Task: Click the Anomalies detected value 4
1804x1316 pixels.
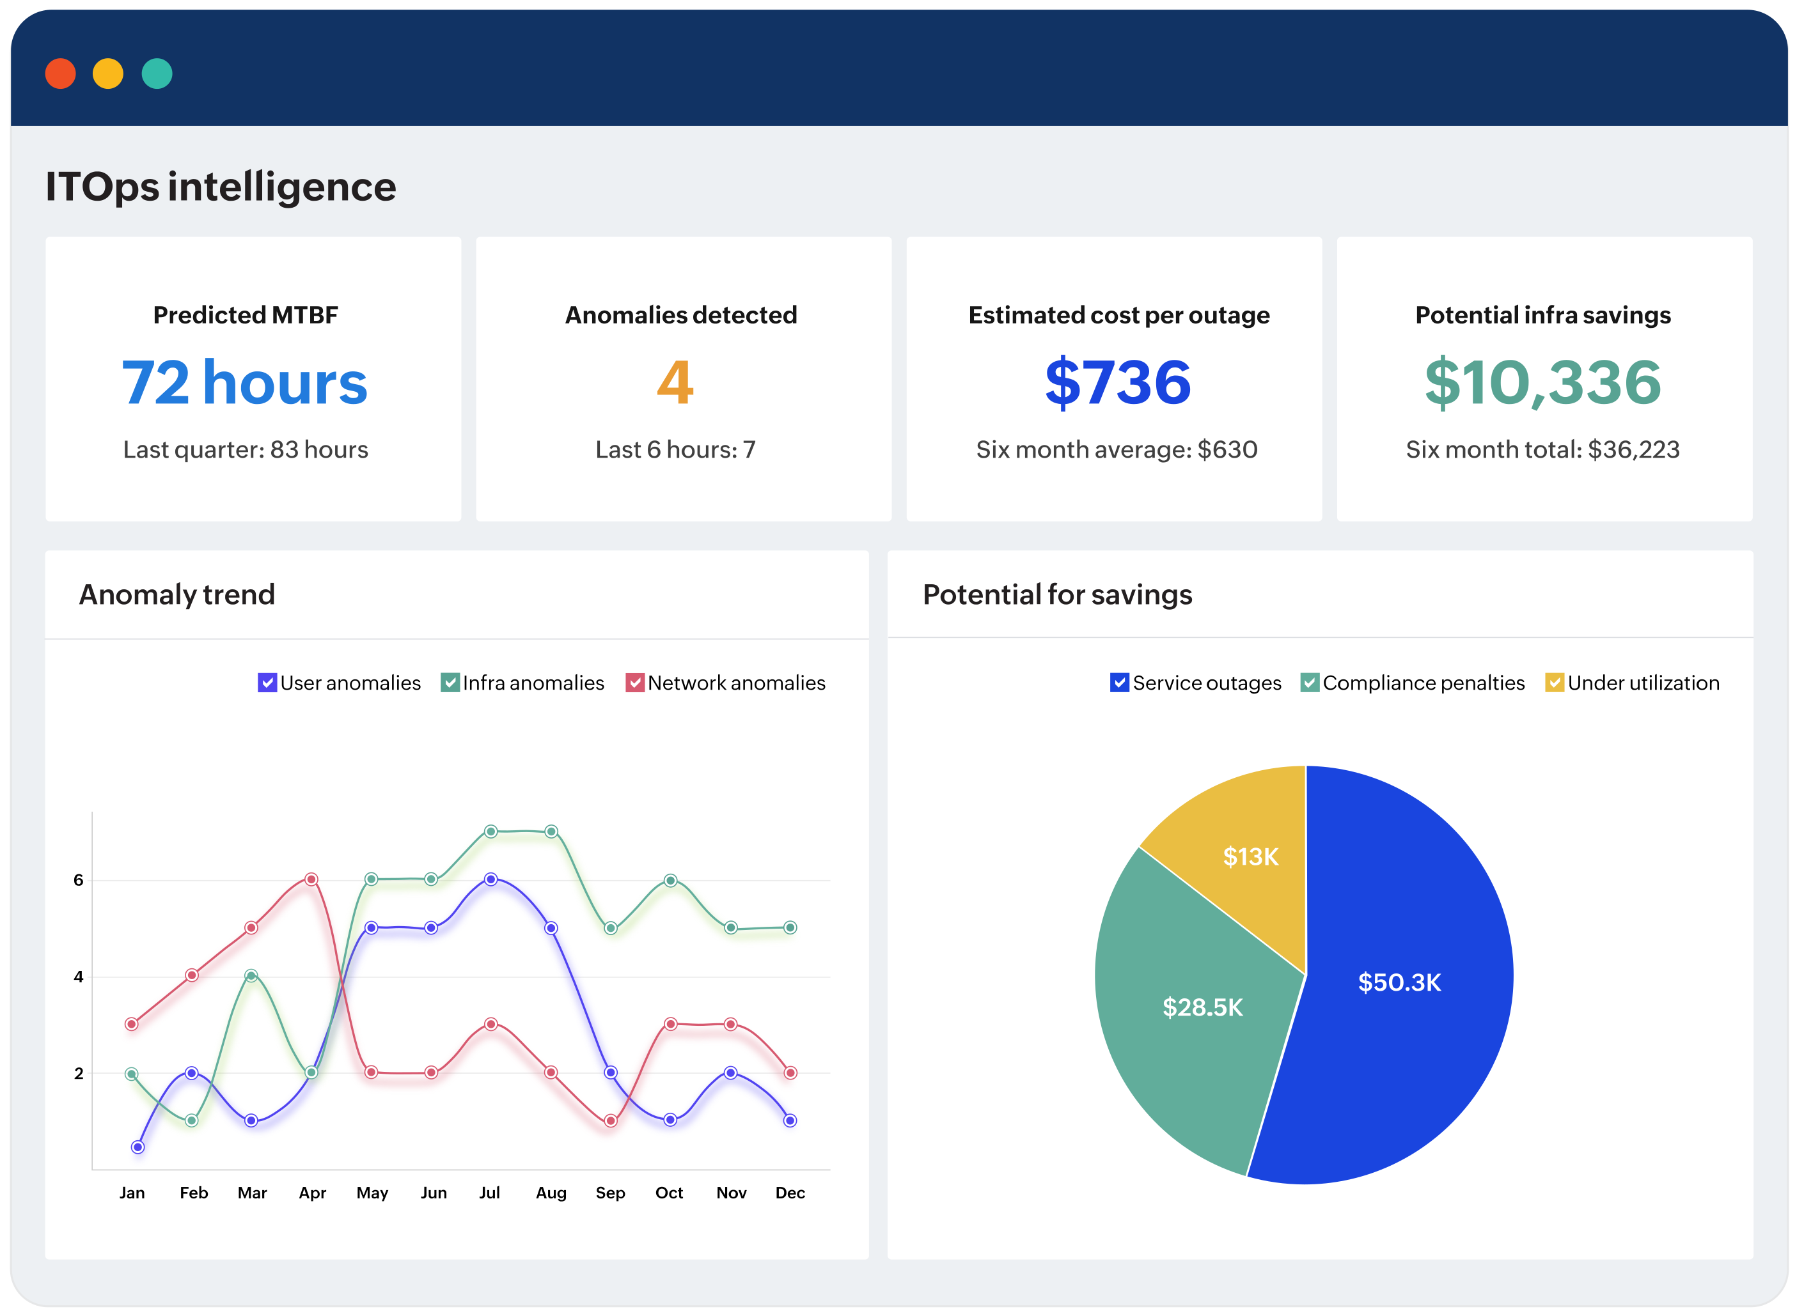Action: pos(675,382)
